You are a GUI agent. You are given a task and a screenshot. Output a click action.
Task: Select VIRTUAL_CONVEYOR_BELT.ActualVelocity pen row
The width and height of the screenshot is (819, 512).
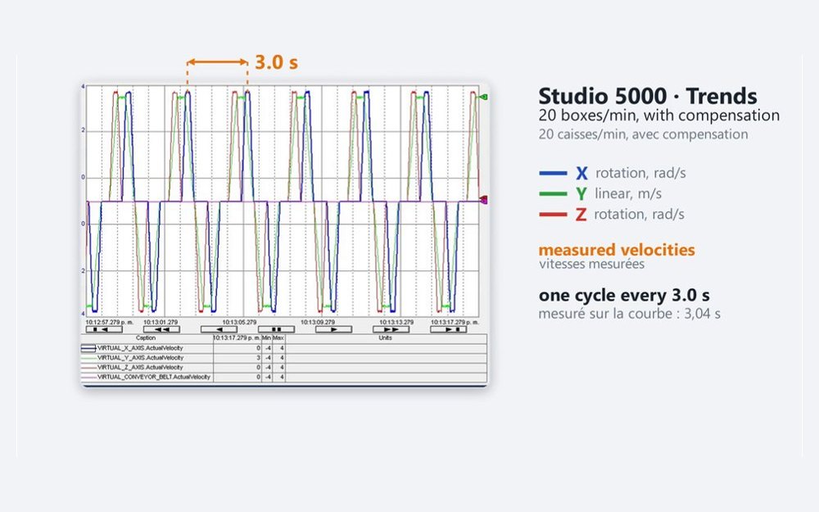tap(284, 377)
